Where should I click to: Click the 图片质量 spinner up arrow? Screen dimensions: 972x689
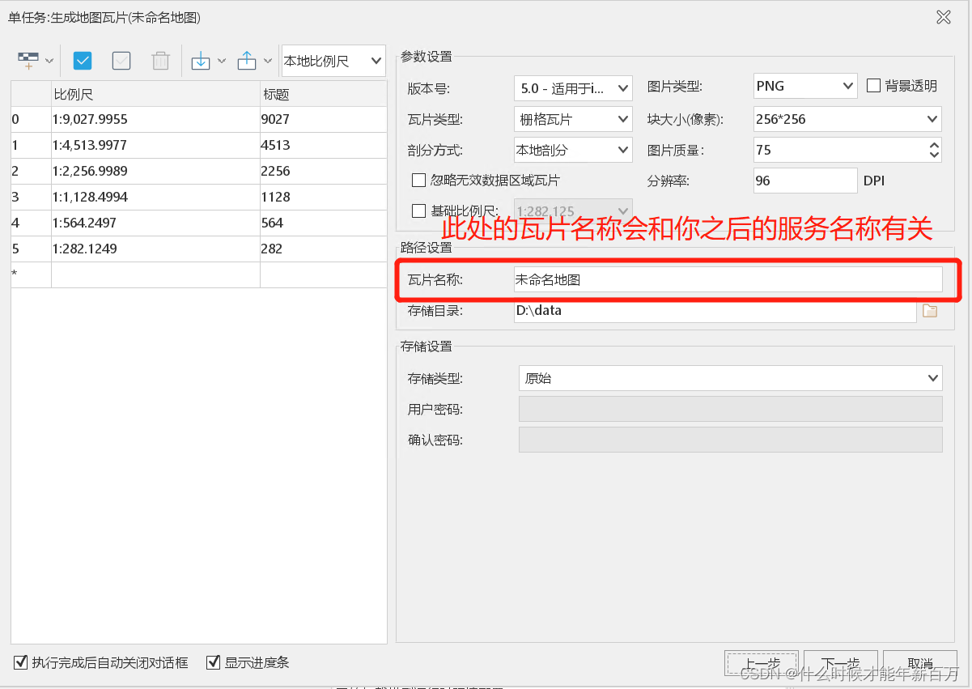click(933, 145)
